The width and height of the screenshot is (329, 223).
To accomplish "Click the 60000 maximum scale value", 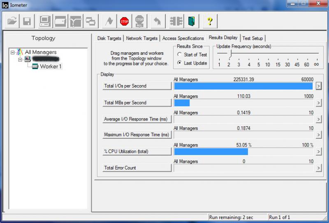I will point(307,79).
